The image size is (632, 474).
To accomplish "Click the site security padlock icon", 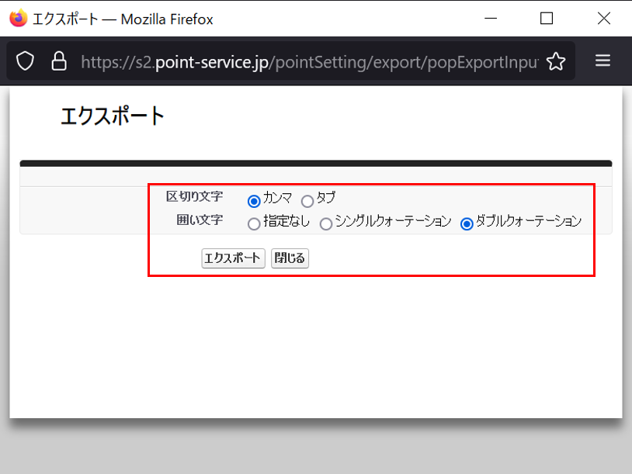I will pyautogui.click(x=58, y=61).
